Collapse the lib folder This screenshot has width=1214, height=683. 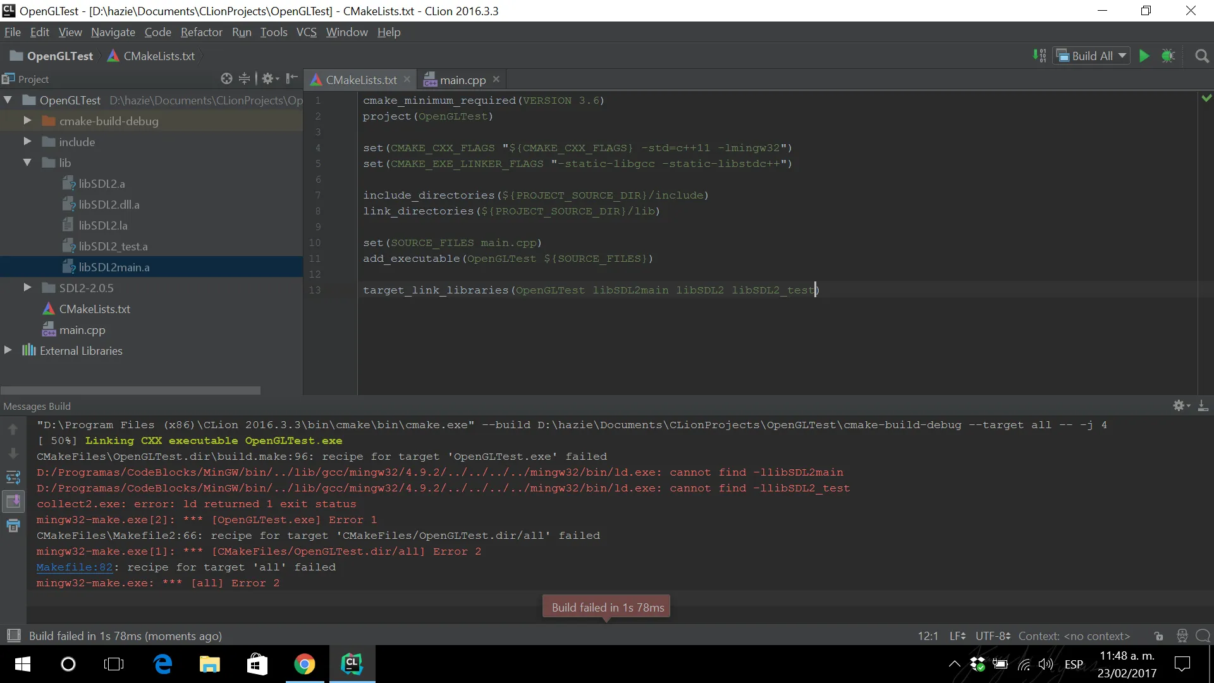click(x=27, y=163)
